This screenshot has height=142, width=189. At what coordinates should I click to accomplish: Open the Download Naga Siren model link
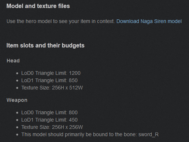(x=149, y=22)
